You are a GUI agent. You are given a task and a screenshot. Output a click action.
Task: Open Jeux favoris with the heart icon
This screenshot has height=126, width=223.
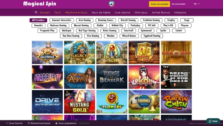14,123
